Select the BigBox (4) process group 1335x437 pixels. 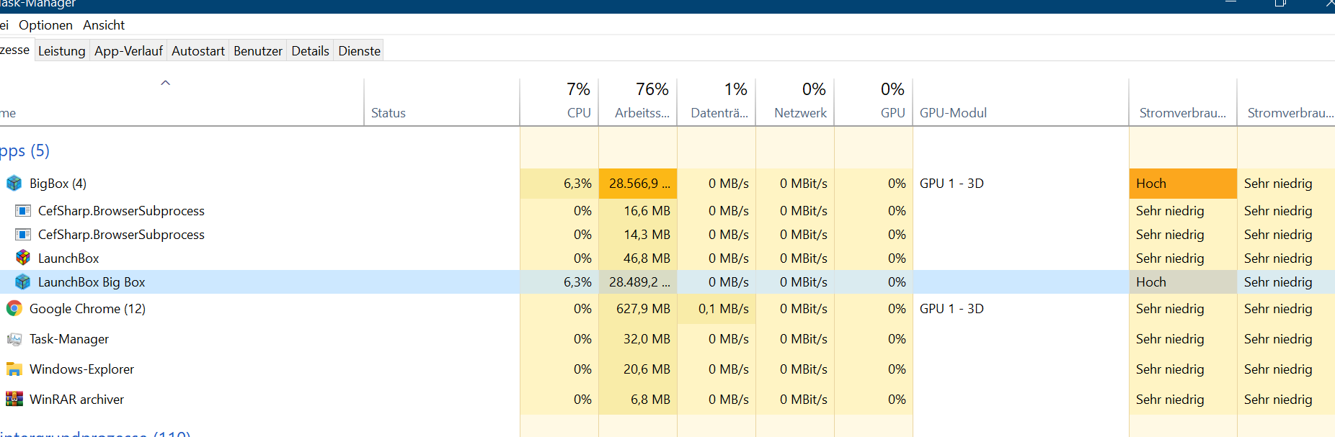[x=667, y=184]
